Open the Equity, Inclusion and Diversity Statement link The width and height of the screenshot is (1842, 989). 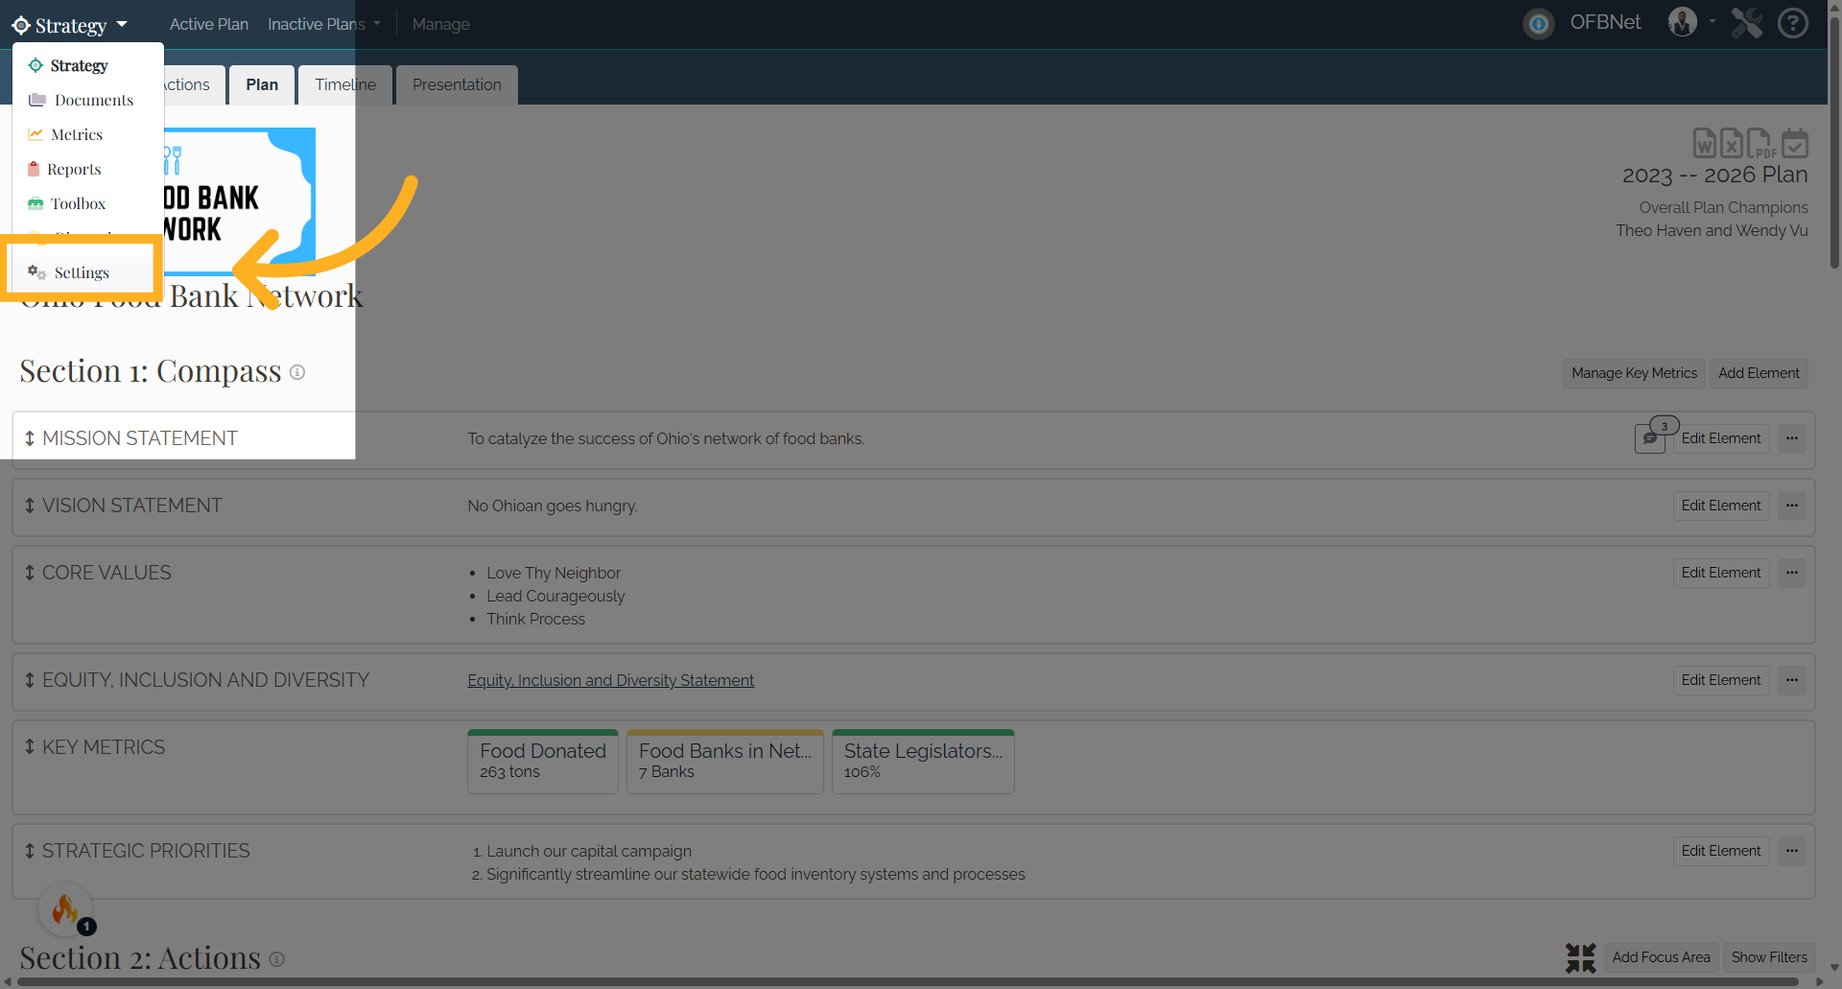click(x=610, y=680)
